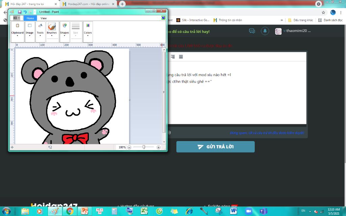This screenshot has width=346, height=216.
Task: Open Snipping Tool from the taskbar
Action: (x=219, y=211)
